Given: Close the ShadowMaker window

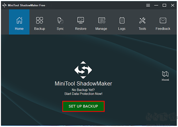Looking at the screenshot, I should (x=172, y=5).
